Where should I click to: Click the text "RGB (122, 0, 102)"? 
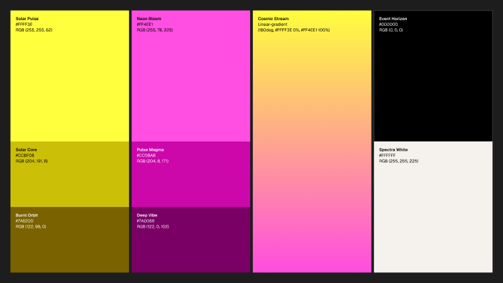point(153,226)
